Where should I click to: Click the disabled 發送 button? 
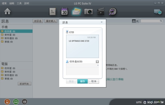[x=71, y=81]
